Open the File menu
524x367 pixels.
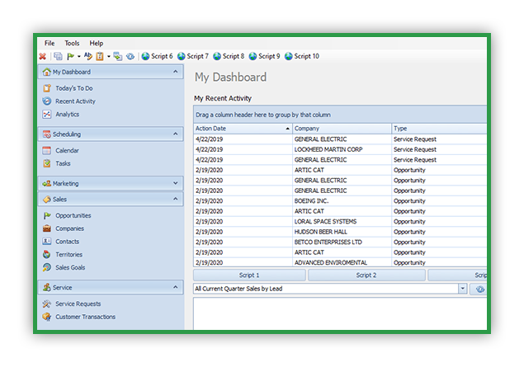(x=50, y=43)
